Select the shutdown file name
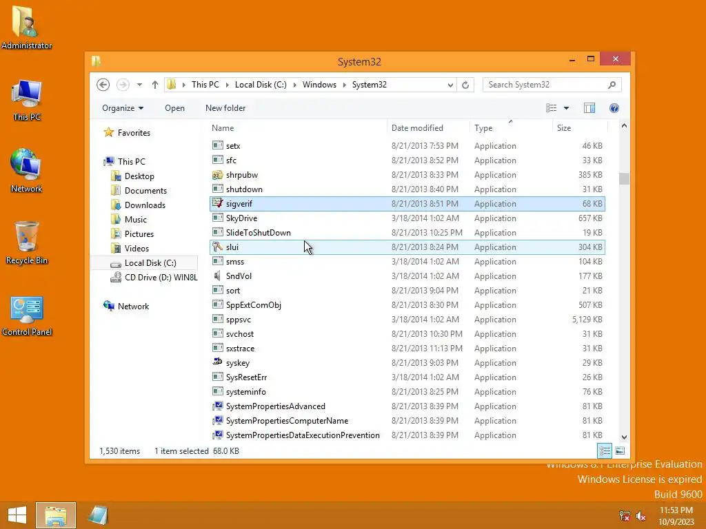The height and width of the screenshot is (529, 706). click(x=244, y=189)
